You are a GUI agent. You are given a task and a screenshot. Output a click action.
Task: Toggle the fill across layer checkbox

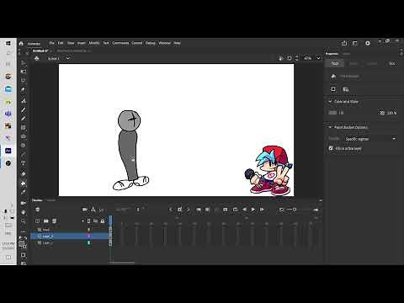point(331,148)
